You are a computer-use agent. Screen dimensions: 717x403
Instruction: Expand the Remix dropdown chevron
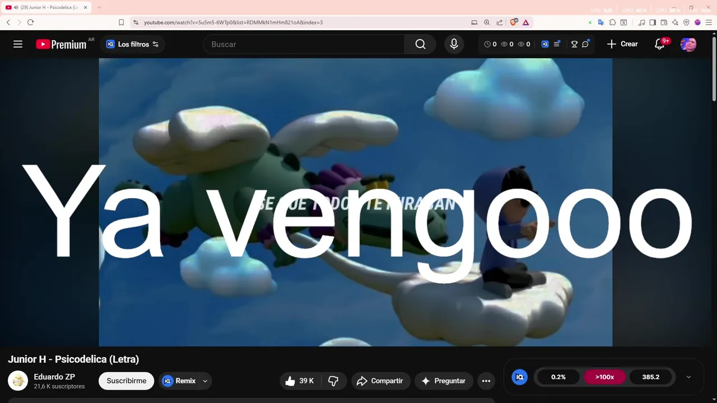click(205, 381)
